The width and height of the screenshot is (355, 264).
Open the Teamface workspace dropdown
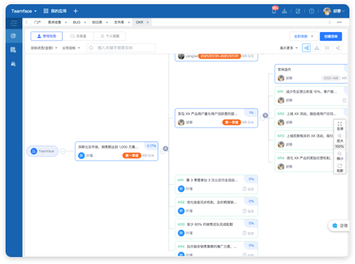(24, 11)
